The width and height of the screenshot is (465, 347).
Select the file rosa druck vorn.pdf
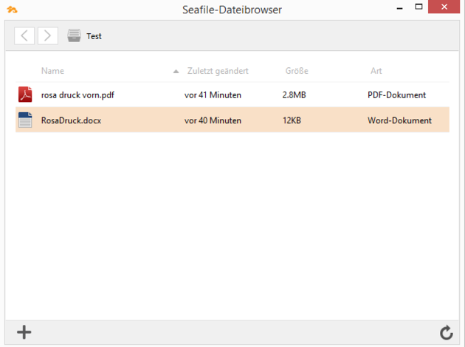click(x=77, y=95)
